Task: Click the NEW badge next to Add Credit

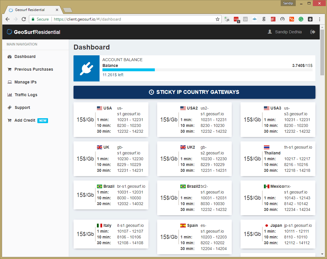Action: point(43,121)
